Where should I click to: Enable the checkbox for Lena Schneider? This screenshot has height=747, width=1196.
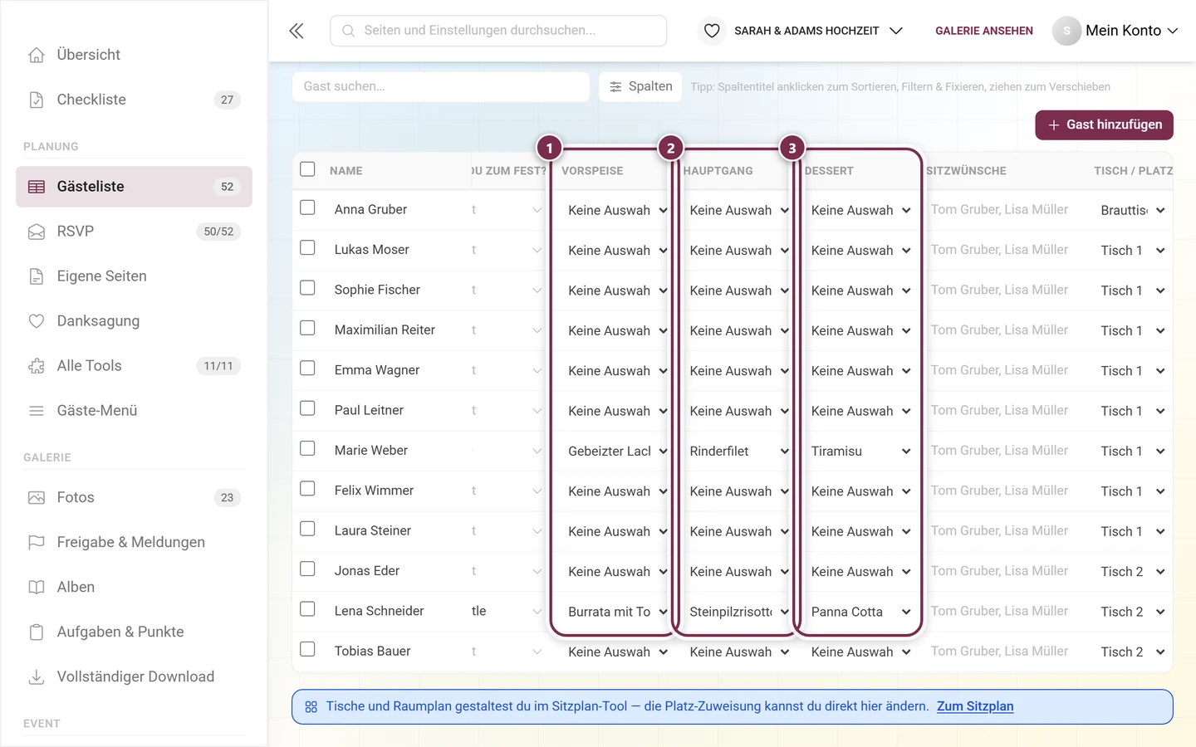coord(307,609)
